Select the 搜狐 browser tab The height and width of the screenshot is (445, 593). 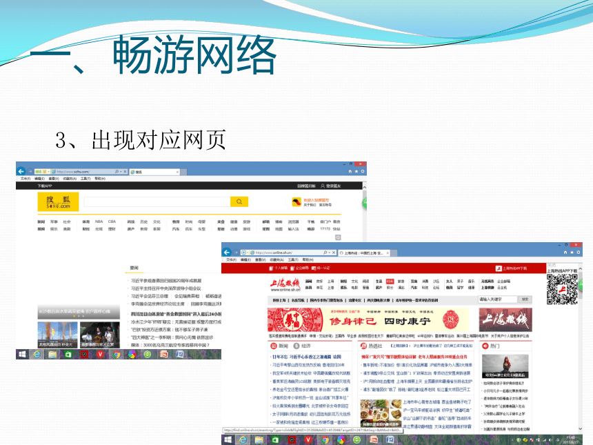153,172
